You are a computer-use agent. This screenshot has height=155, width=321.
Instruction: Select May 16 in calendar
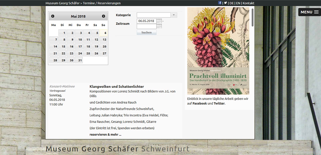[70, 47]
